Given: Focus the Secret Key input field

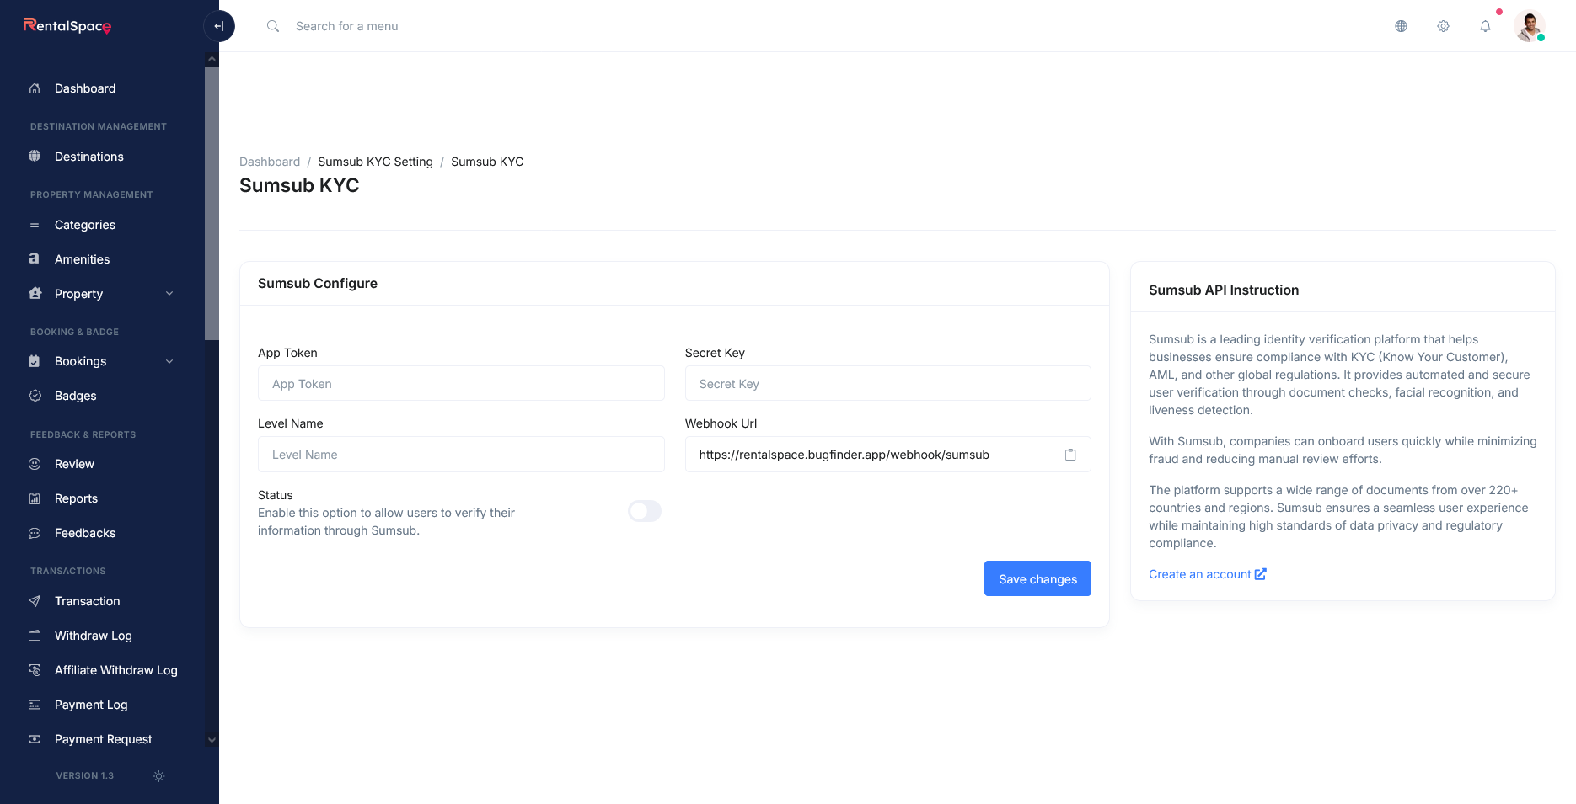Looking at the screenshot, I should [887, 383].
